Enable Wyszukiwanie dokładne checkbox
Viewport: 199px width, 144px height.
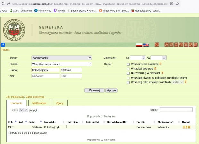[x=129, y=64]
